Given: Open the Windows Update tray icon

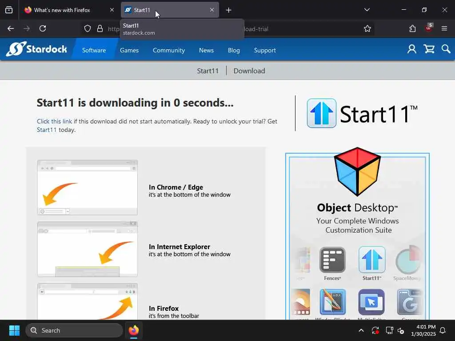Looking at the screenshot, I should pos(375,330).
